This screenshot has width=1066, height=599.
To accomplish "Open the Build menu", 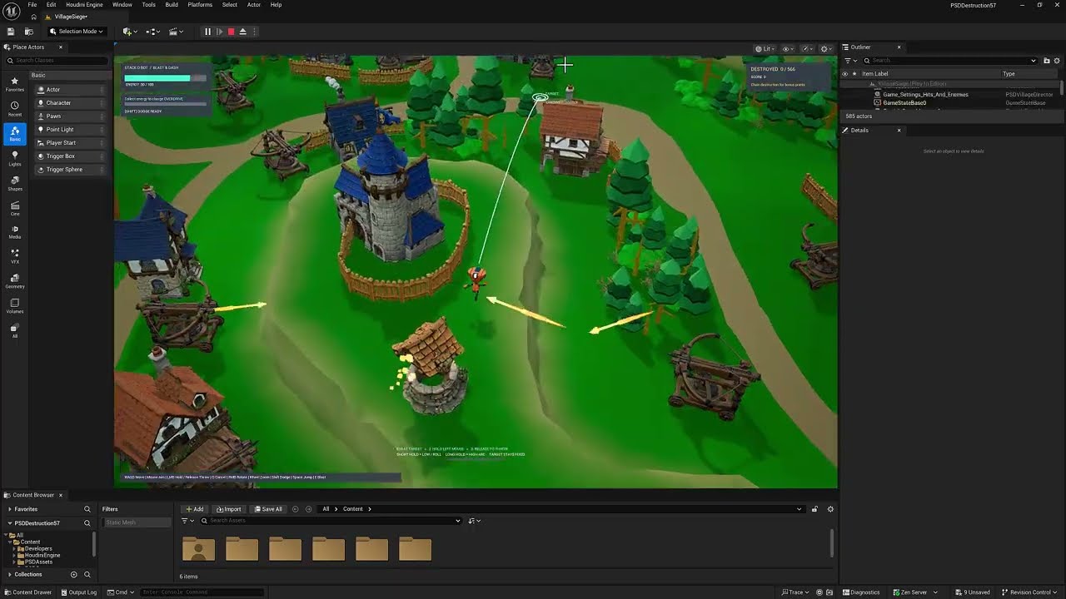I will 172,5.
